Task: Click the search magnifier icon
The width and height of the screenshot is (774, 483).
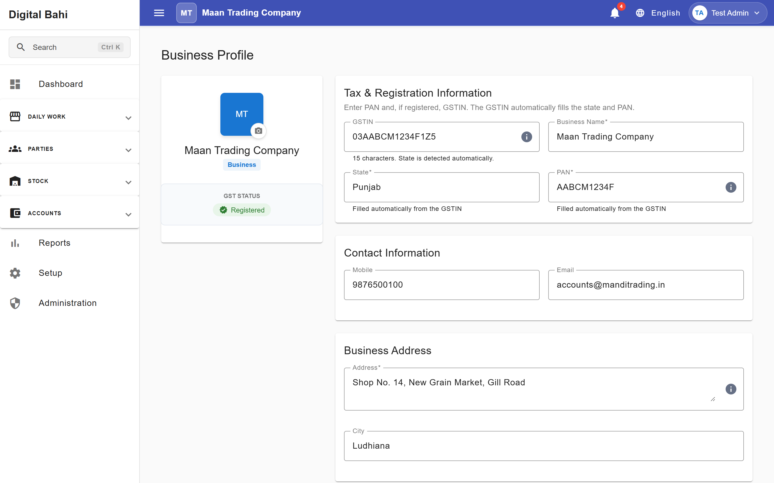Action: click(21, 47)
